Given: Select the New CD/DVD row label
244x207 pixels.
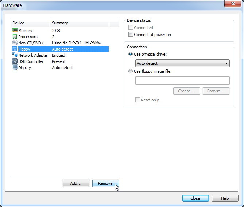Looking at the screenshot, I should [33, 43].
